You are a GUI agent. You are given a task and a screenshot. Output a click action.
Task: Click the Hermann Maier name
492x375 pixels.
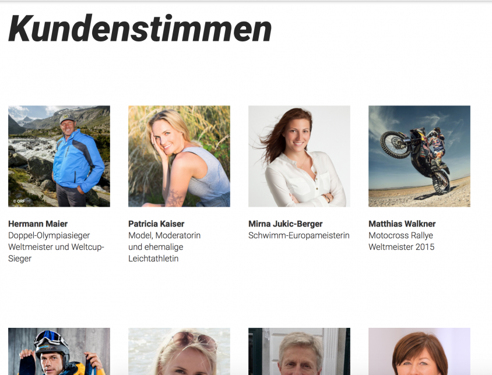coord(38,224)
